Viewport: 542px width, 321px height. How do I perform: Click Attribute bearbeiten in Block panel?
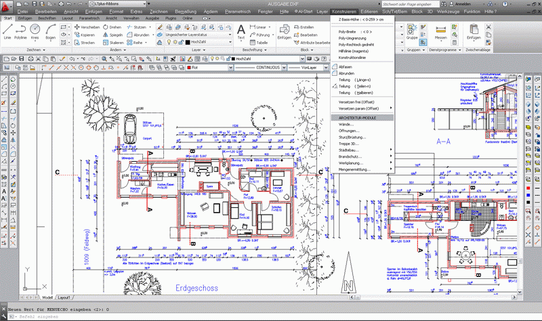click(312, 43)
